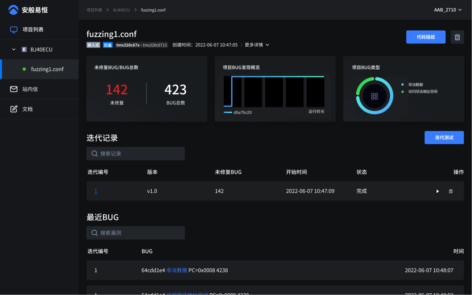Click the envelope icon for 站内信
The height and width of the screenshot is (295, 472).
(14, 89)
